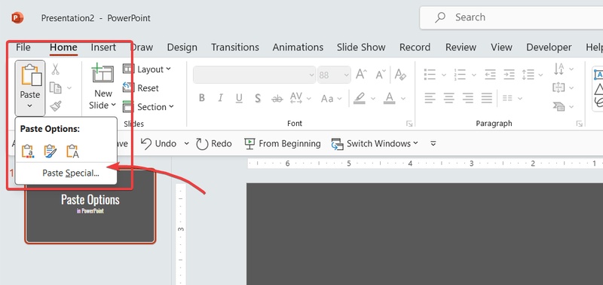Align text right
This screenshot has height=285, width=603.
point(467,99)
